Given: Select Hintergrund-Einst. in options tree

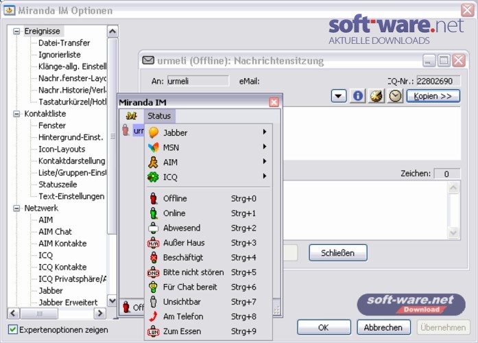Looking at the screenshot, I should pyautogui.click(x=71, y=137).
